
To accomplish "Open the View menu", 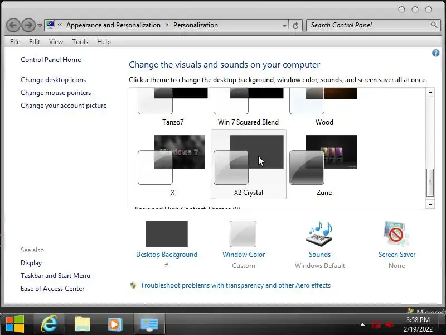I will click(x=56, y=41).
